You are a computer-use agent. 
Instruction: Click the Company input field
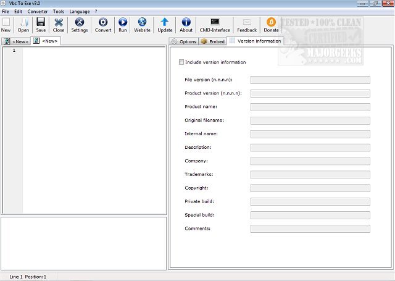point(310,161)
